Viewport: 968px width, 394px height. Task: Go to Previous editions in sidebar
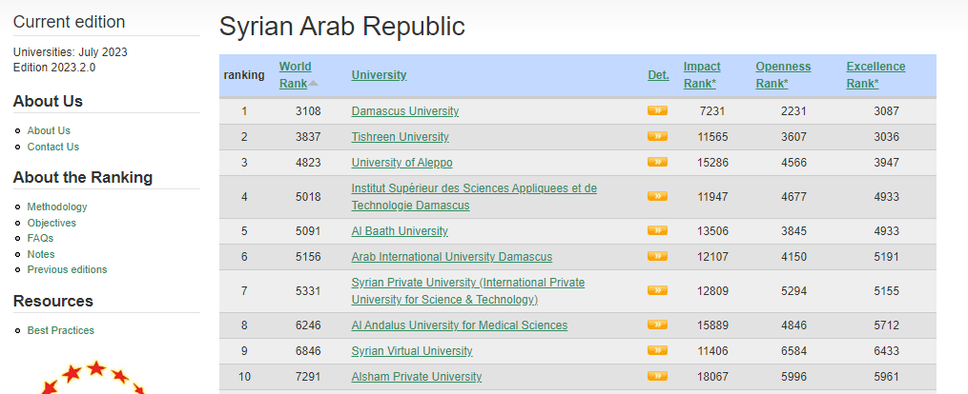coord(67,269)
